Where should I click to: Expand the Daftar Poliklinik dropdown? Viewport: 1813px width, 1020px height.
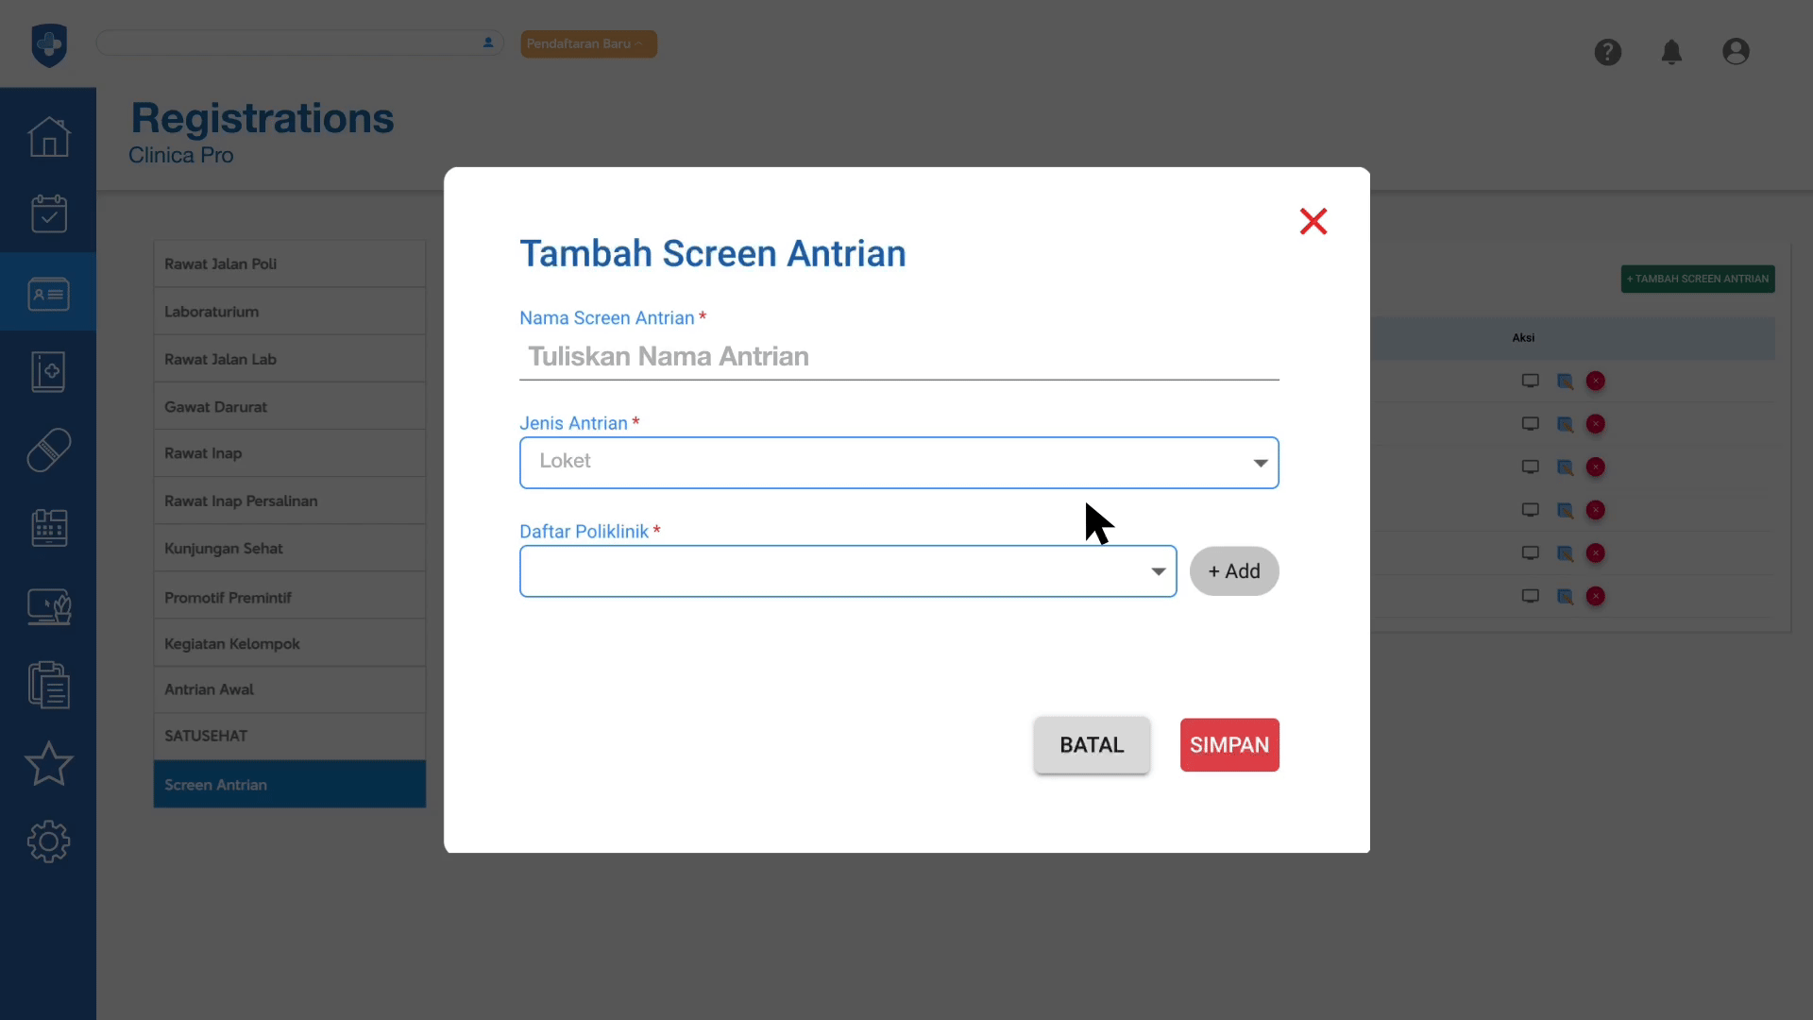pyautogui.click(x=847, y=571)
